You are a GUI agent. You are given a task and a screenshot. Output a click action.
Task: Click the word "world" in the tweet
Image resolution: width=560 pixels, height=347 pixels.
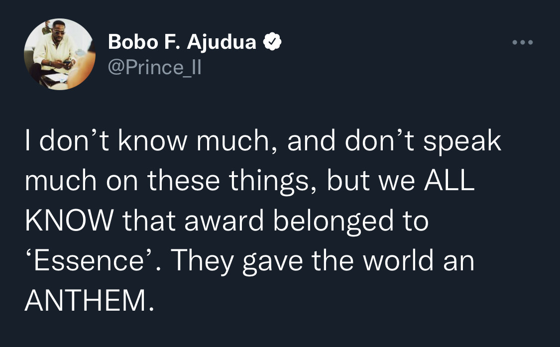click(x=396, y=262)
